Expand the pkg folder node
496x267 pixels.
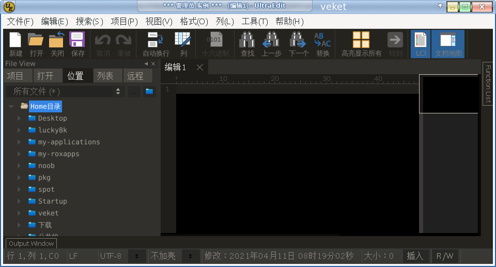click(x=19, y=177)
